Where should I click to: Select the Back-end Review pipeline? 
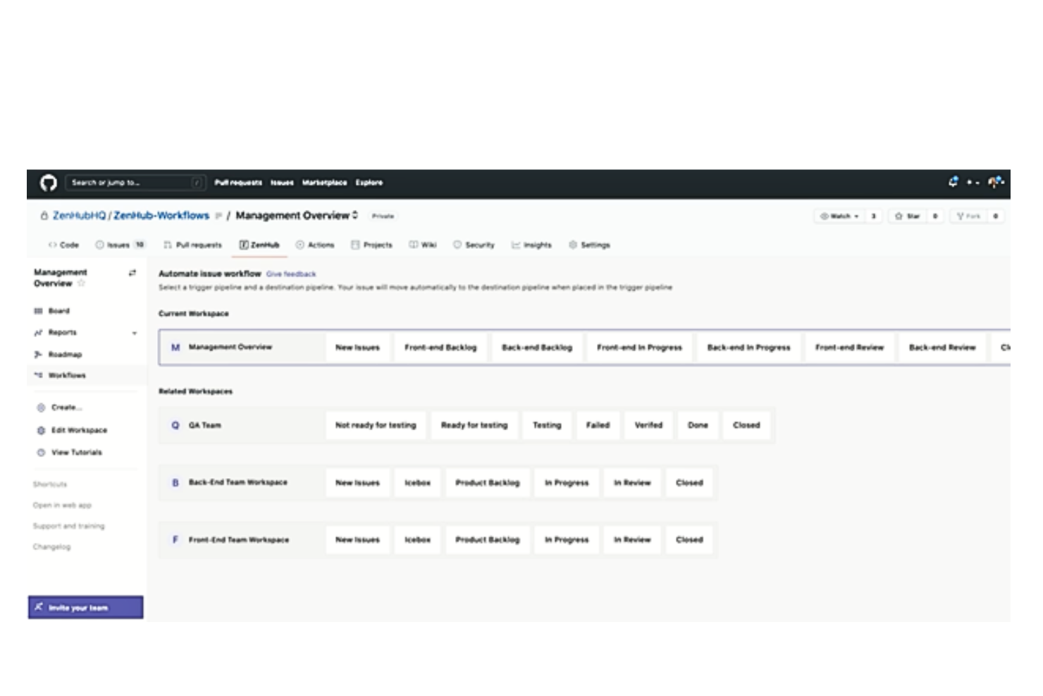[x=942, y=348]
